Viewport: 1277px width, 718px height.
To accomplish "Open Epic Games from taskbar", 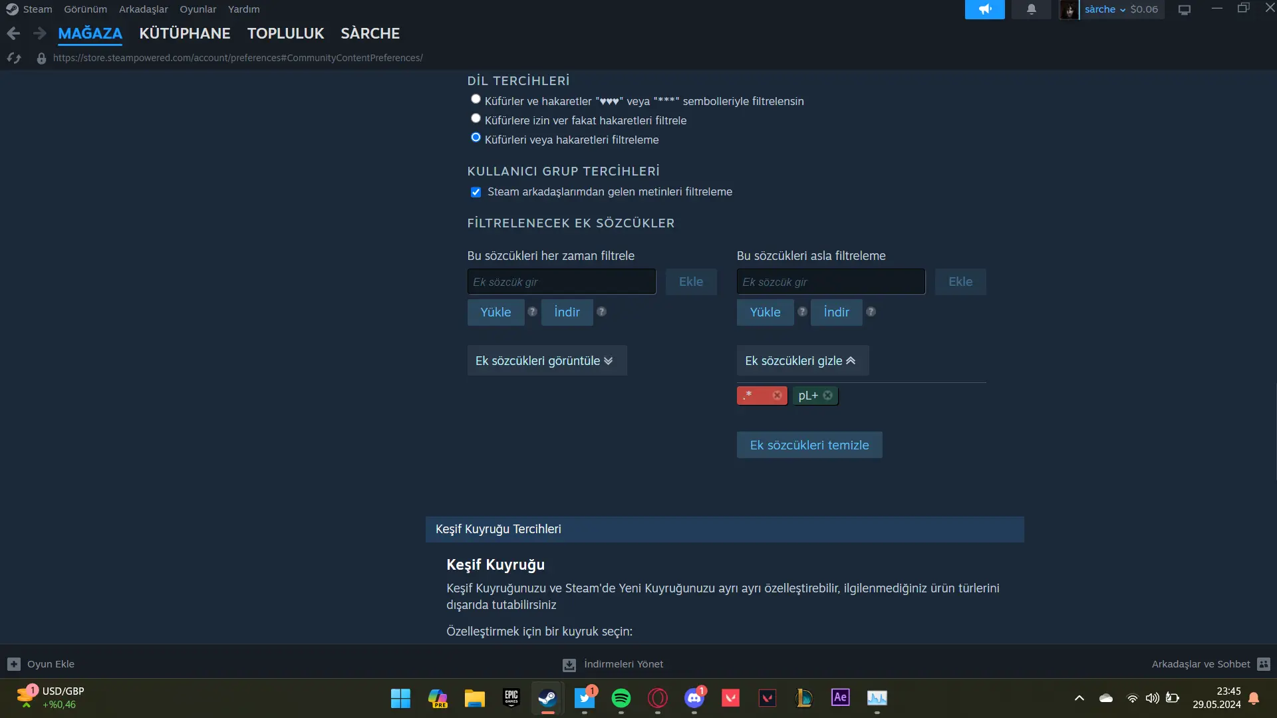I will coord(511,698).
